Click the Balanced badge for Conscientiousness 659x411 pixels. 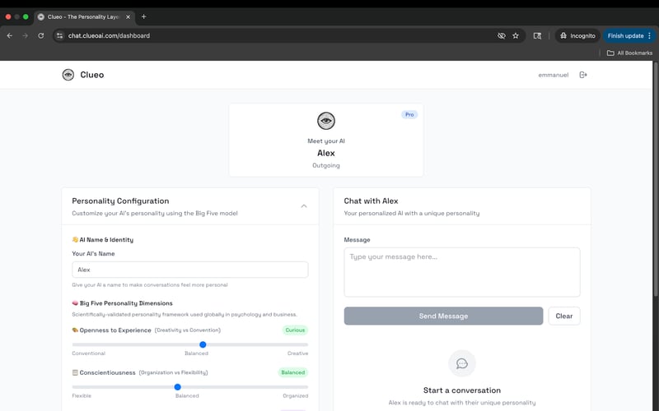293,372
